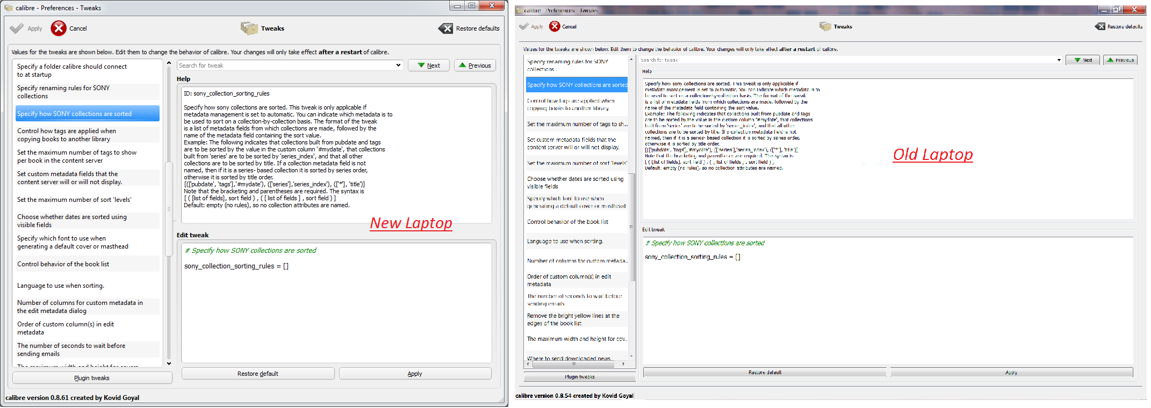1151x408 pixels.
Task: Select 'Order of custom column(s)' in left list
Action: click(88, 328)
